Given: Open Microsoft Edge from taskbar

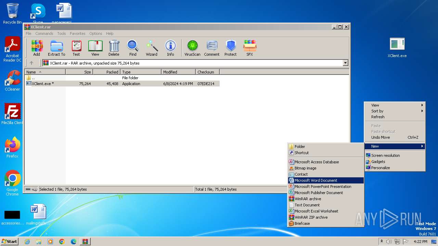Looking at the screenshot, I should (x=74, y=242).
